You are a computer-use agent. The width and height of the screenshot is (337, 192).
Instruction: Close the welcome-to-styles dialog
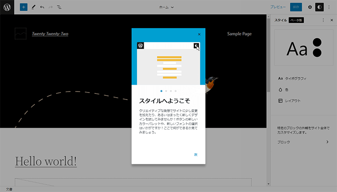[199, 34]
